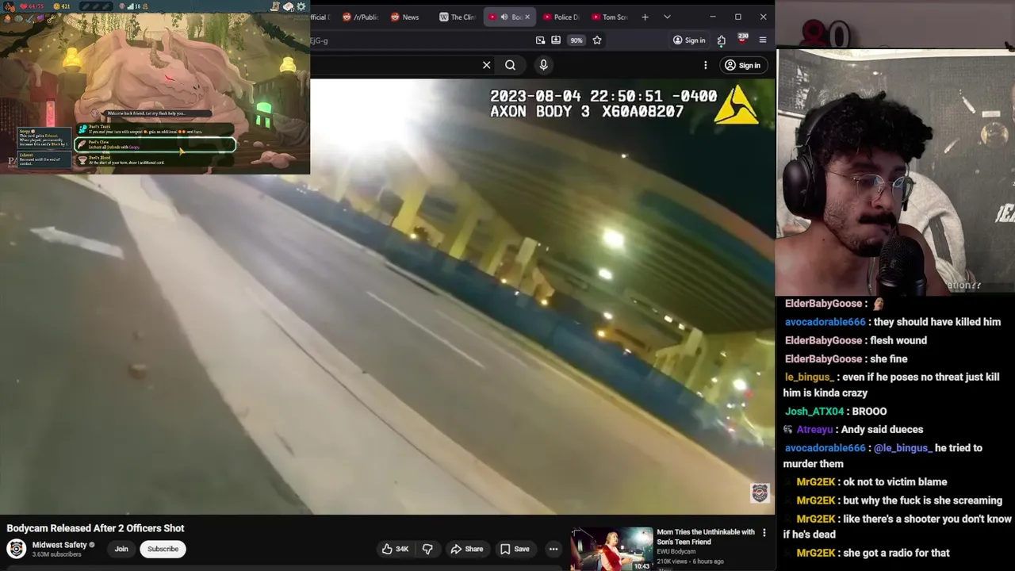Click the channel watermark on the video
This screenshot has height=571, width=1015.
(x=759, y=493)
